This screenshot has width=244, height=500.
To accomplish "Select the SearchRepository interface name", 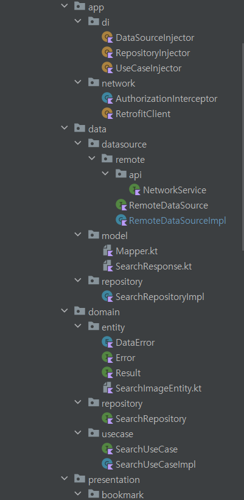I will coord(151,419).
